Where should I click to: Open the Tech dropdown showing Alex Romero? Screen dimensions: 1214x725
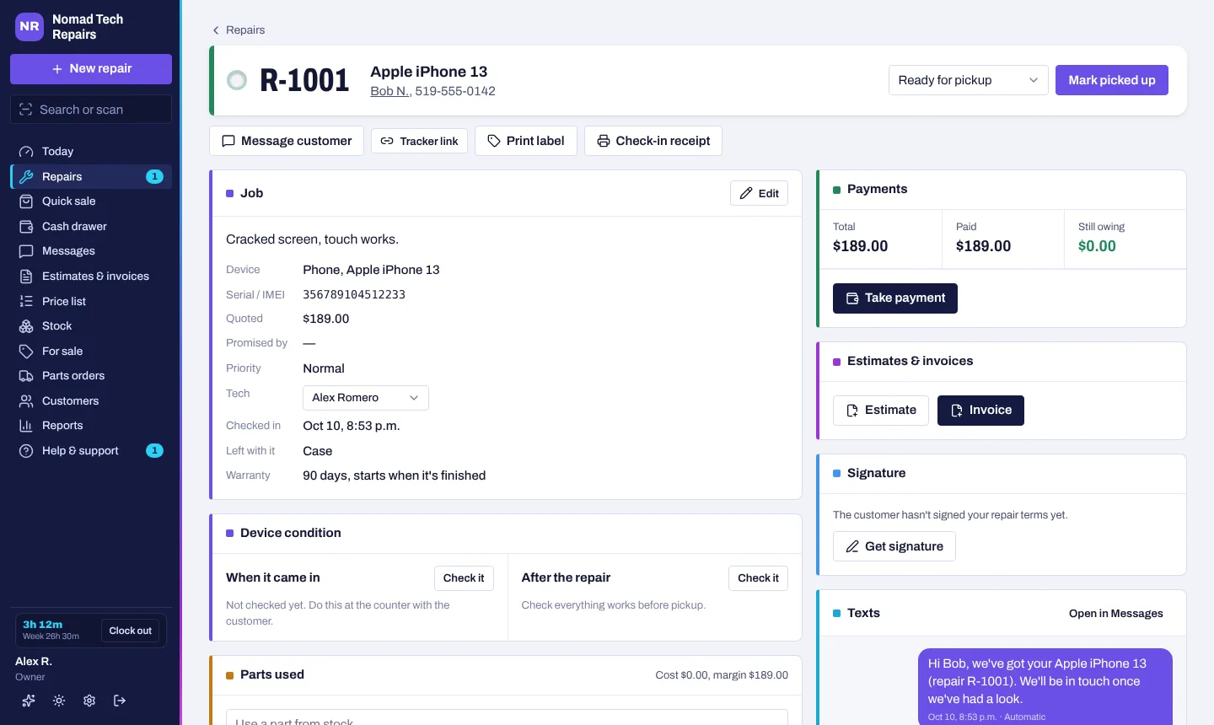(366, 398)
